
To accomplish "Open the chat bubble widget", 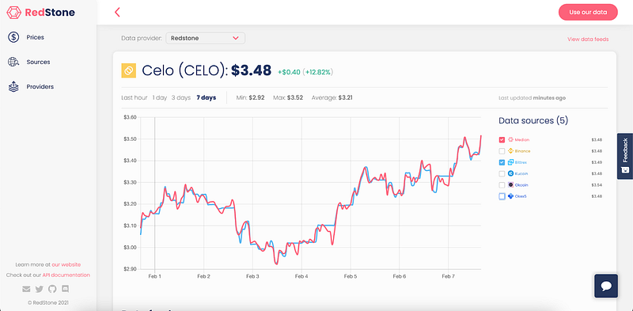I will click(606, 286).
